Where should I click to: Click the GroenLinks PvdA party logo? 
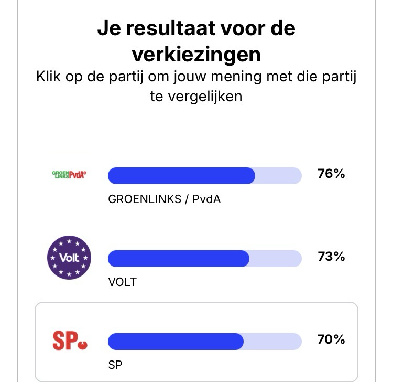[69, 175]
